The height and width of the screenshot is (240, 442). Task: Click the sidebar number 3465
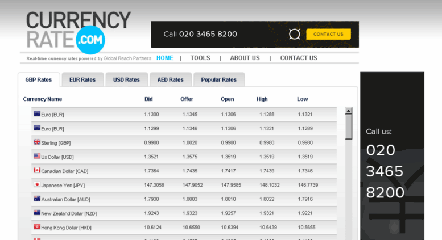(x=385, y=171)
